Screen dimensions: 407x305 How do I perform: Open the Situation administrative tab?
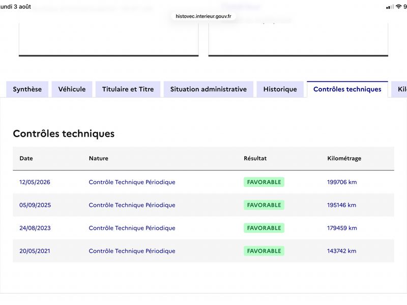[x=209, y=89]
